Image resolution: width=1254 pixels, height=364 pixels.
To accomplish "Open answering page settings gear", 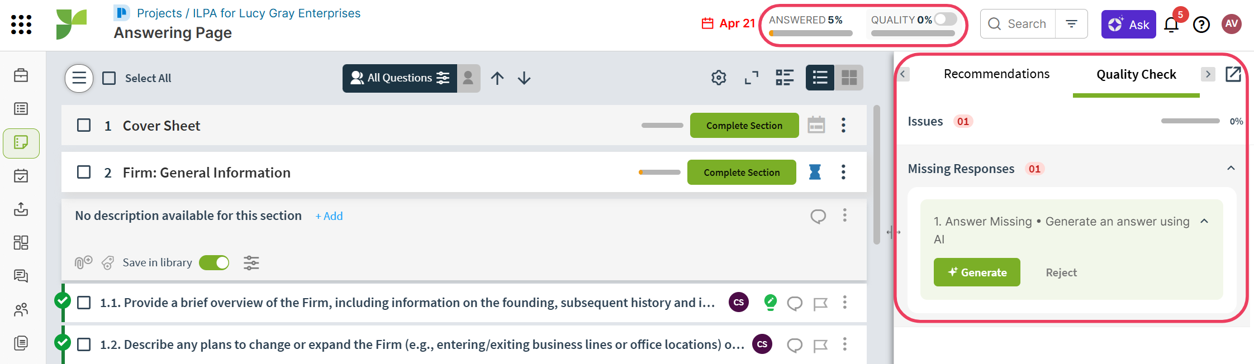I will tap(719, 78).
